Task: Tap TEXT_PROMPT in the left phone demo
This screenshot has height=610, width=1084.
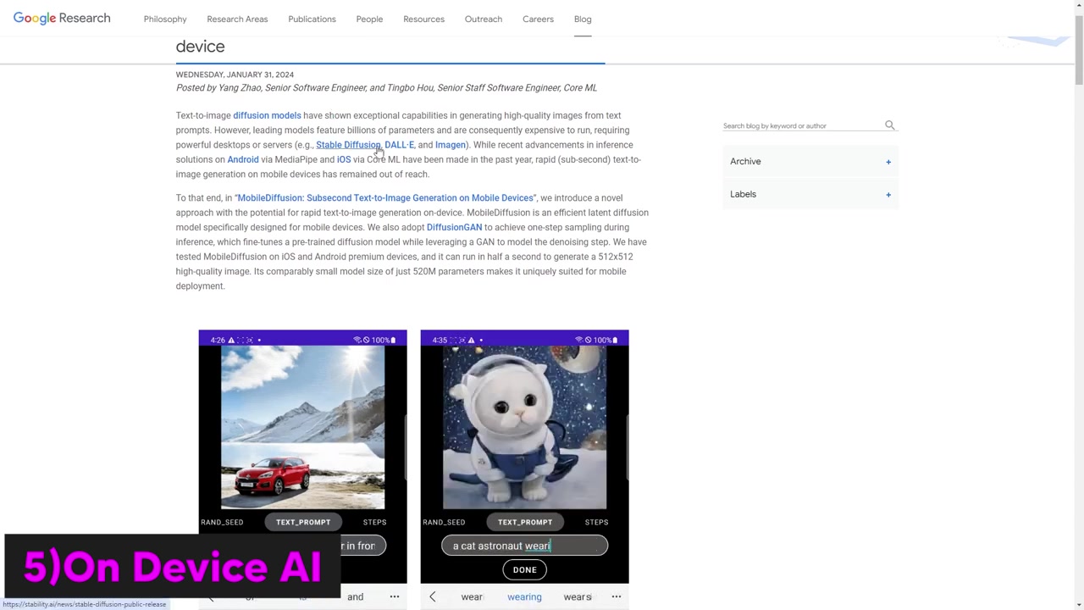Action: tap(303, 522)
